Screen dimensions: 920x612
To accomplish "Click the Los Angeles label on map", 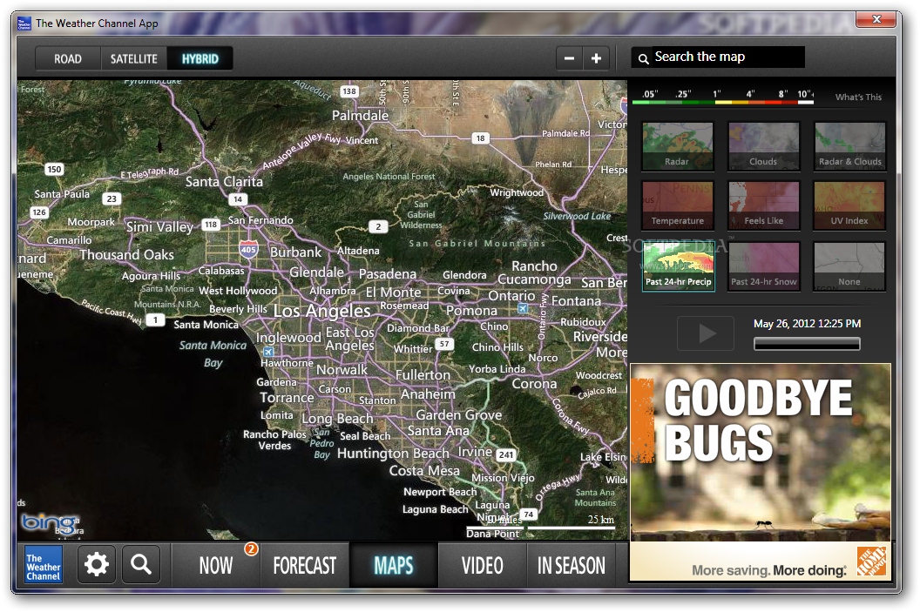I will pos(322,311).
